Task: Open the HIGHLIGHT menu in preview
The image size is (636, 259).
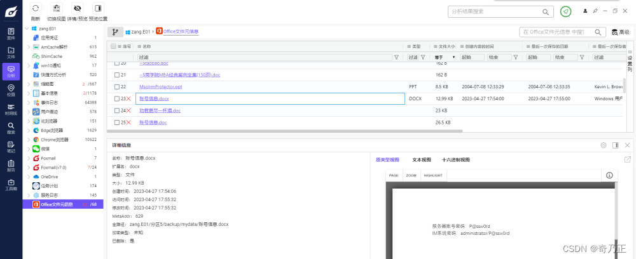Action: tap(433, 176)
